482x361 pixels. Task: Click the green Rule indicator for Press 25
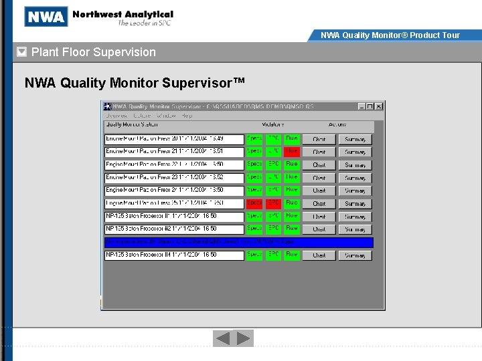click(x=292, y=203)
